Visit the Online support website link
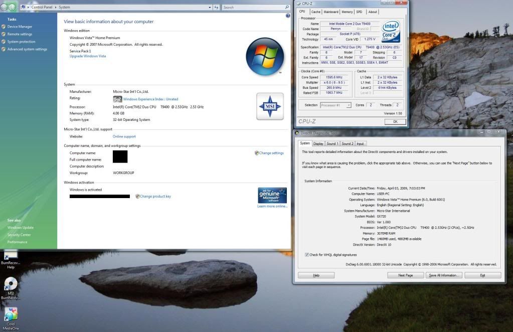Viewport: 513px width, 332px height. [x=124, y=137]
